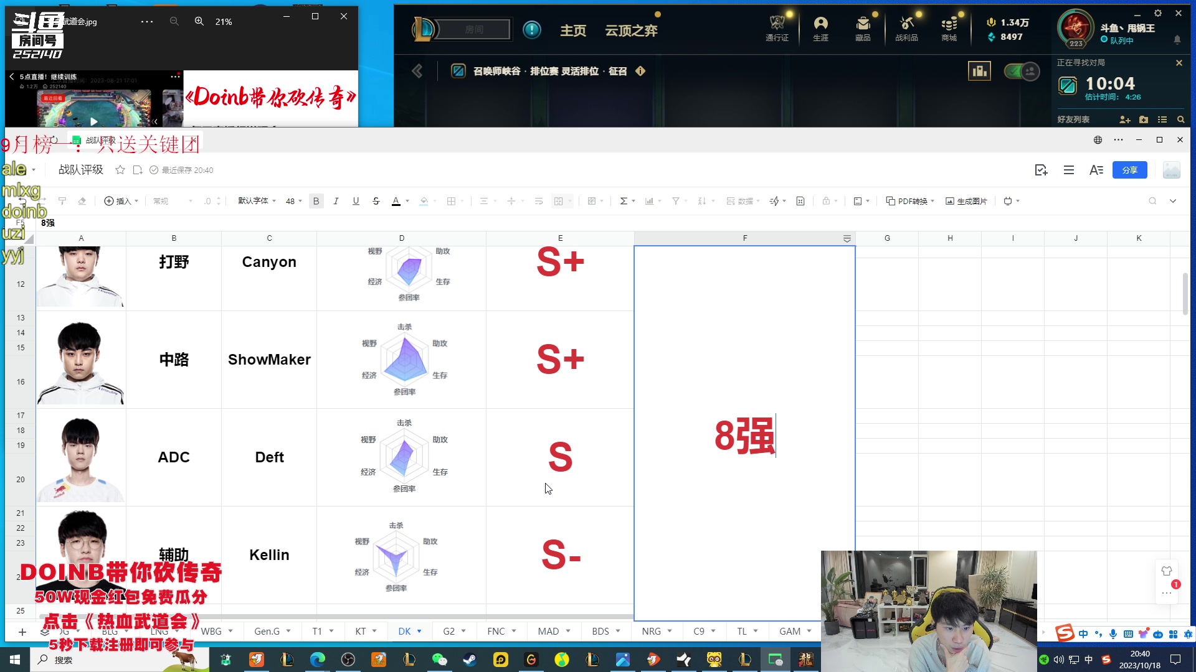The height and width of the screenshot is (672, 1196).
Task: Play the video thumbnail in image viewer
Action: 93,121
